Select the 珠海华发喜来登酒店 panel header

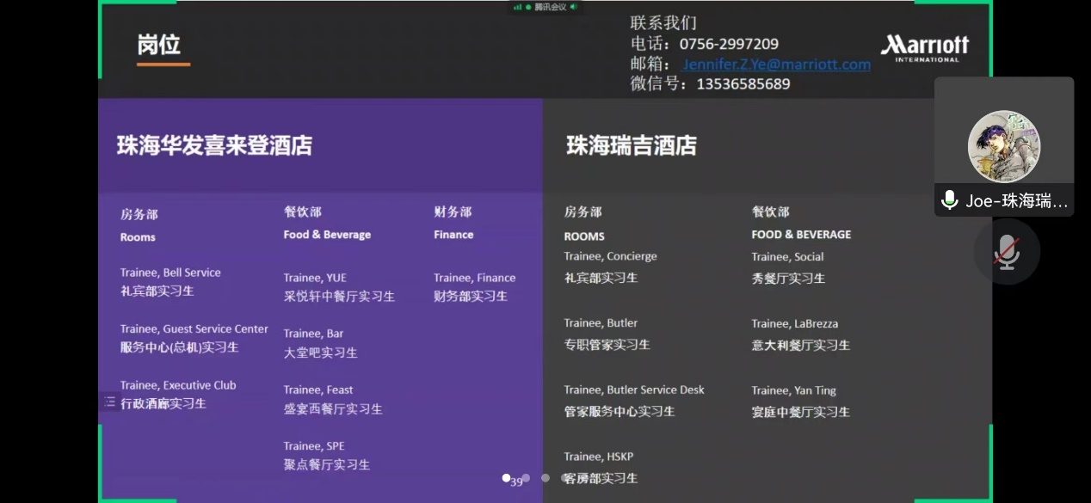click(214, 145)
